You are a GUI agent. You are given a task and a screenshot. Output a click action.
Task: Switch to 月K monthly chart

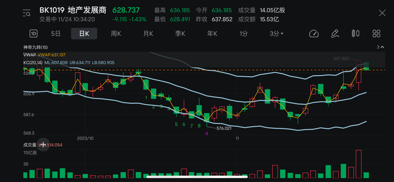[x=148, y=34]
